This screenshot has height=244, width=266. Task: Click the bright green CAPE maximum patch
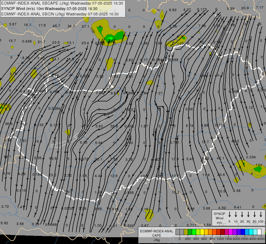click(x=110, y=38)
